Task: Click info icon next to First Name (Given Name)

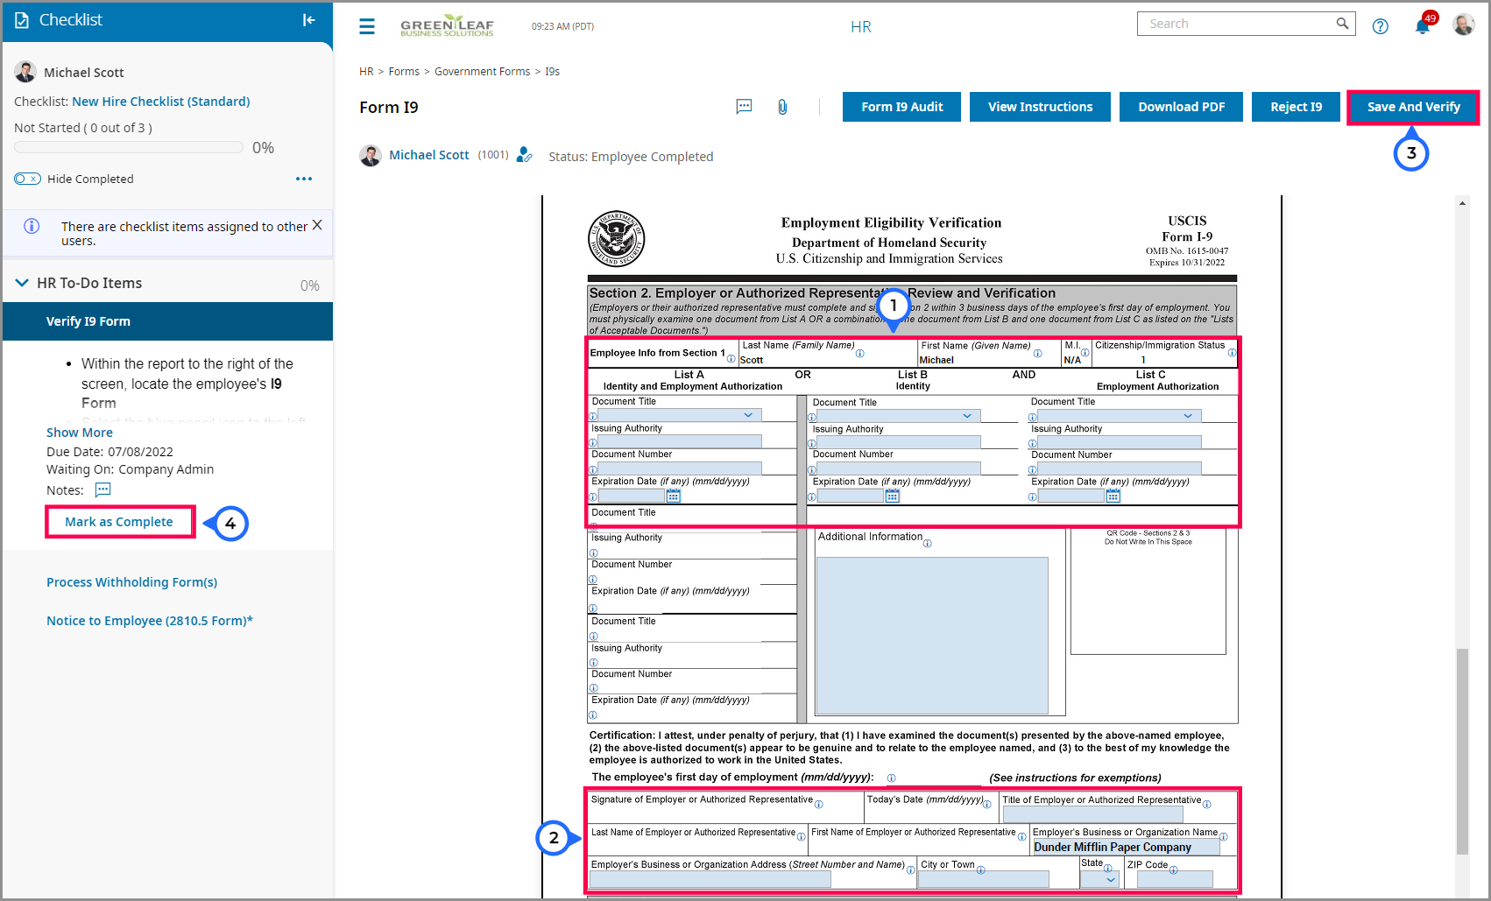Action: tap(1037, 354)
